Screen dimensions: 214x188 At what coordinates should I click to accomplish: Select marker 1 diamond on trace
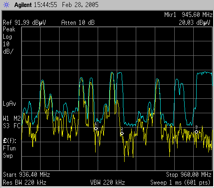(96, 129)
